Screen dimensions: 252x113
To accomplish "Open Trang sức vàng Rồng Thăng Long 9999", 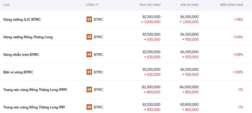I will click(35, 90).
